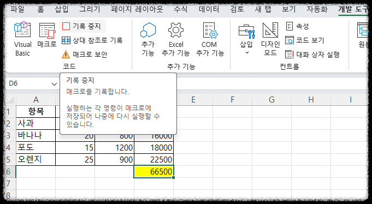Run 대화 상자 실행
372x204 pixels.
pyautogui.click(x=312, y=55)
